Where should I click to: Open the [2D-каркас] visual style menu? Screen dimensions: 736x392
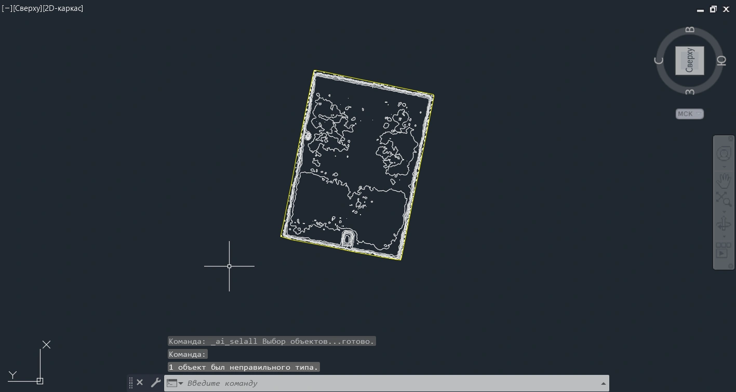point(63,8)
